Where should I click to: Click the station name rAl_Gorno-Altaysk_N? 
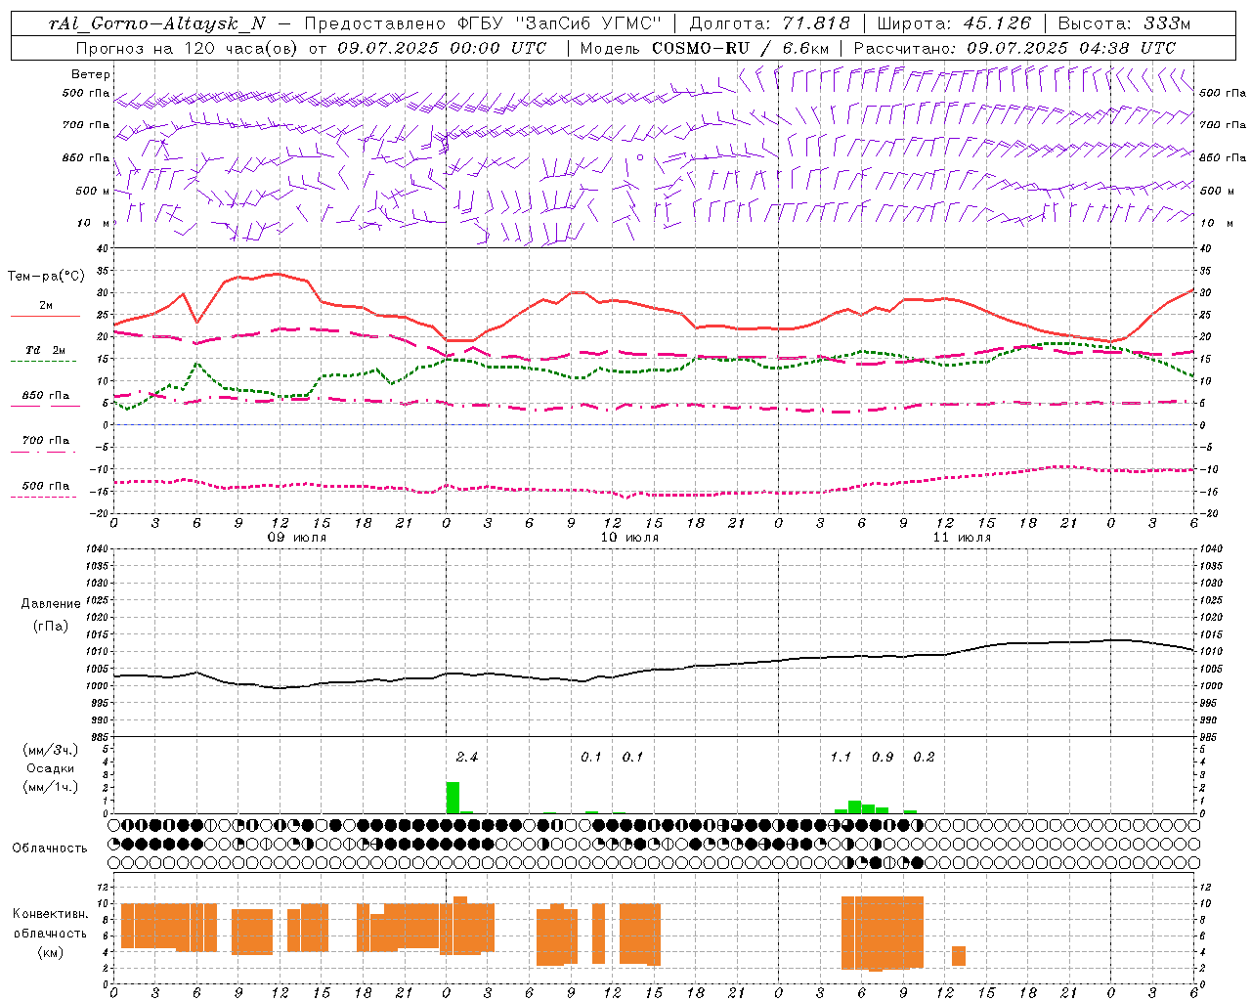[x=156, y=23]
